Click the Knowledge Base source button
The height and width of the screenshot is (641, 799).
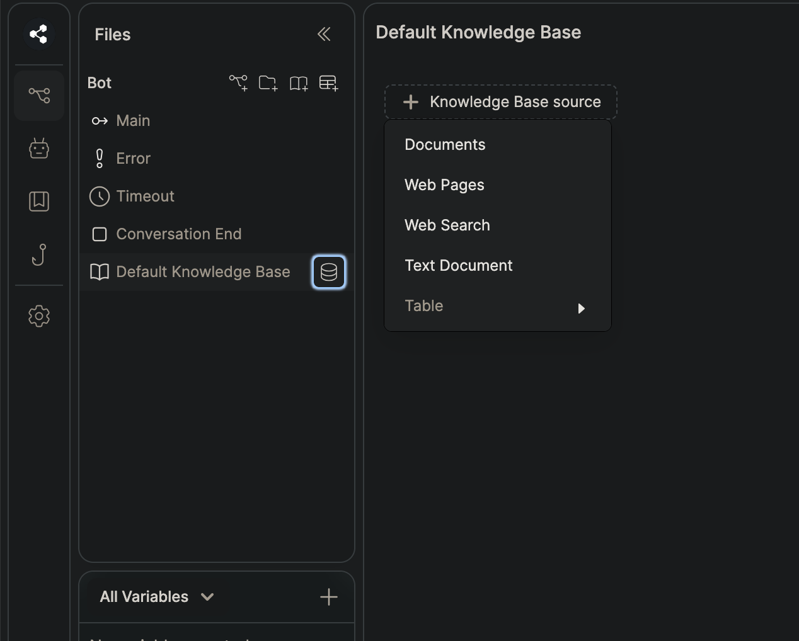[x=501, y=102]
